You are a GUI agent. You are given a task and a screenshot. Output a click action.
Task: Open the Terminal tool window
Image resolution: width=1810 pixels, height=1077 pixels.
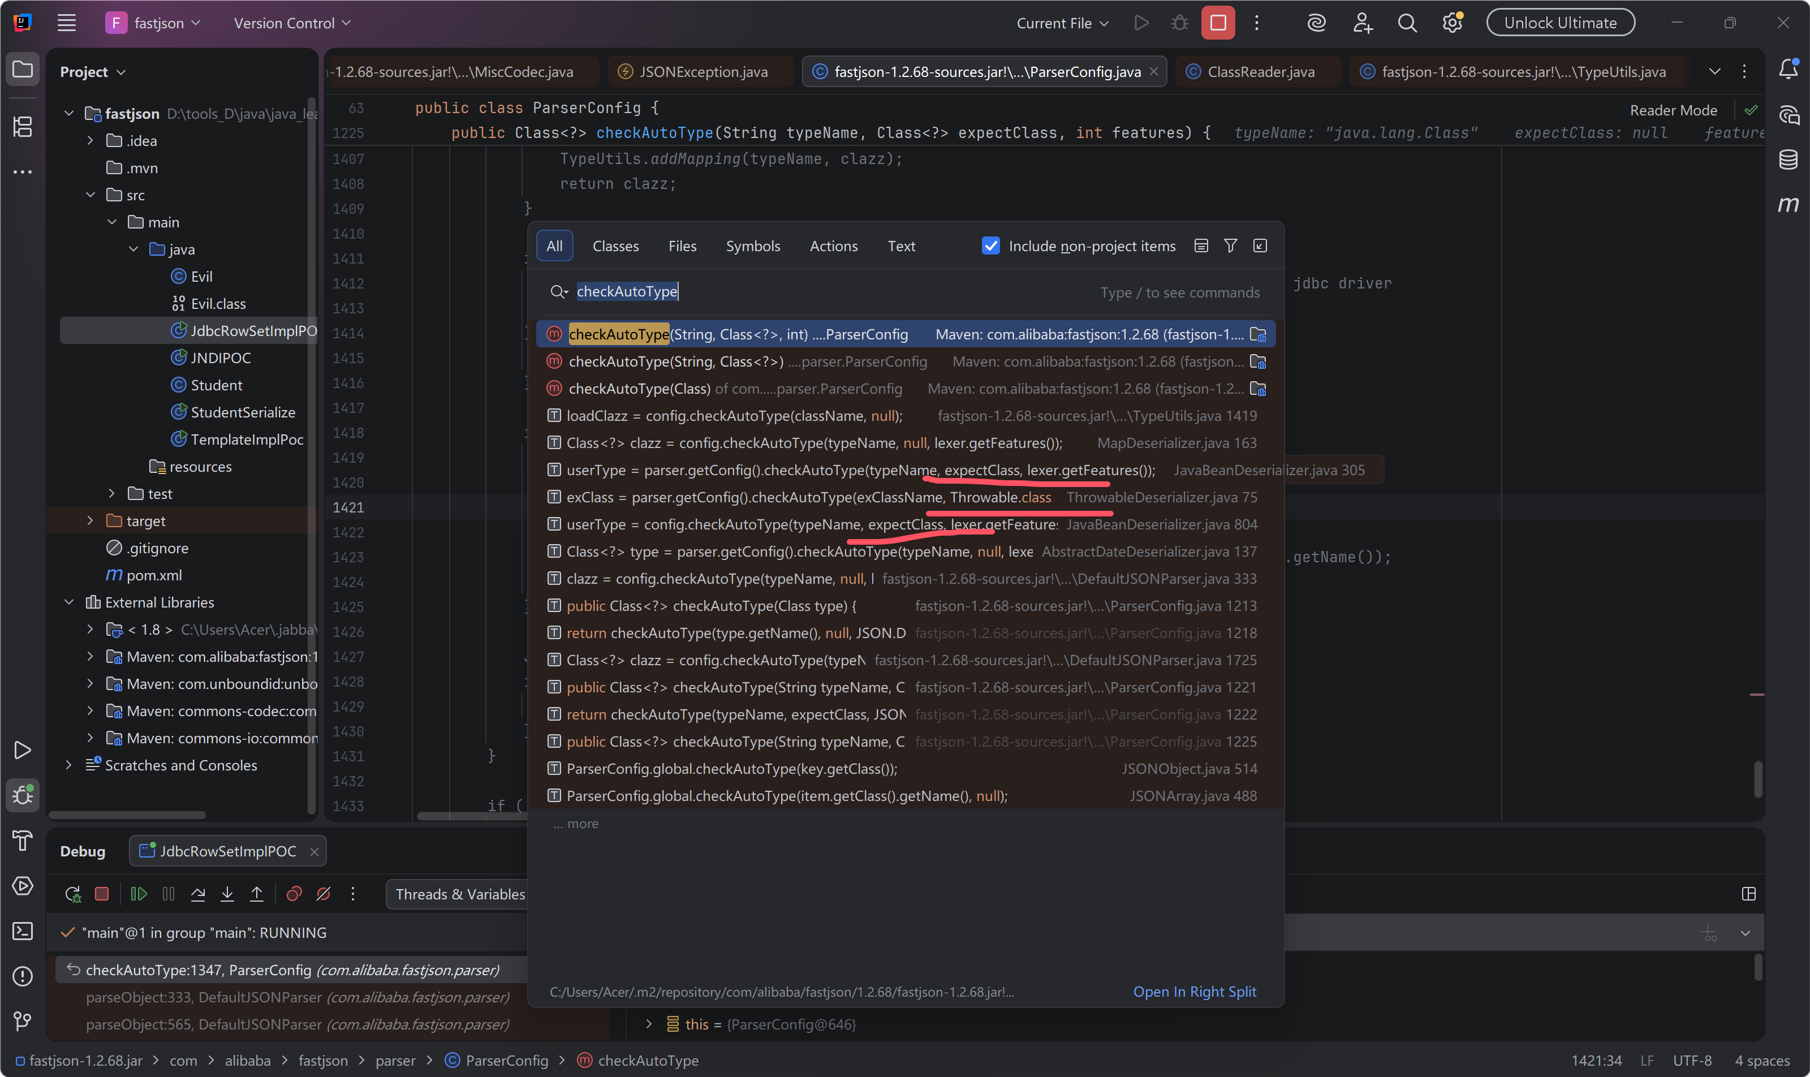pos(23,931)
